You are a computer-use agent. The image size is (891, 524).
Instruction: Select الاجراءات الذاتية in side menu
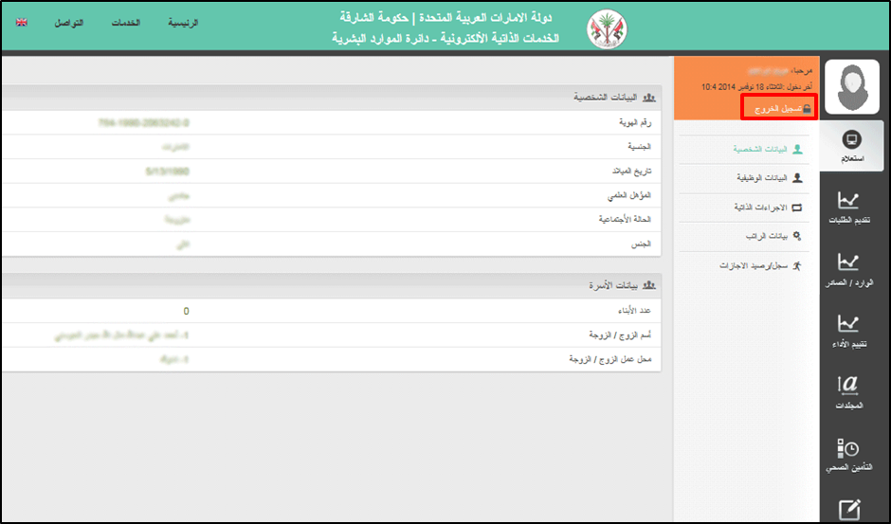coord(760,208)
